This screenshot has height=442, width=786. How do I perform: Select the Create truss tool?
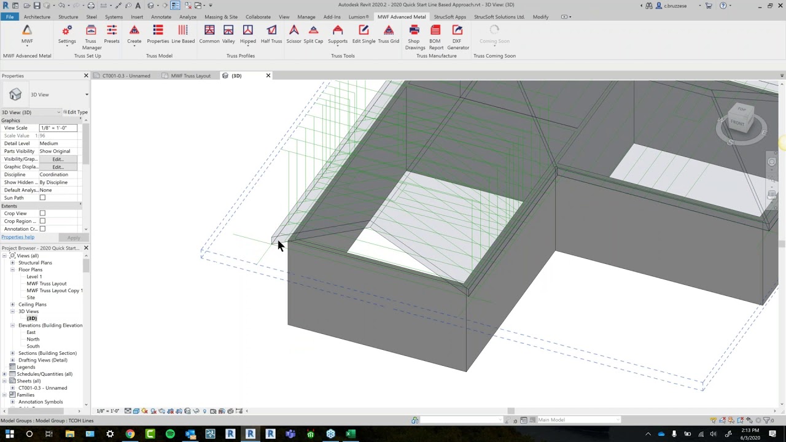tap(134, 34)
